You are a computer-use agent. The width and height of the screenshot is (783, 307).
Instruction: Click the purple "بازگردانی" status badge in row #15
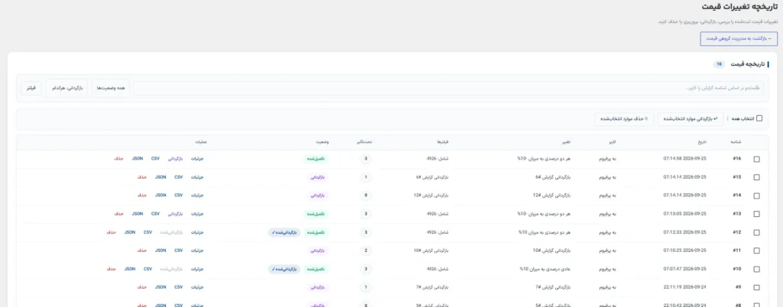click(x=317, y=177)
